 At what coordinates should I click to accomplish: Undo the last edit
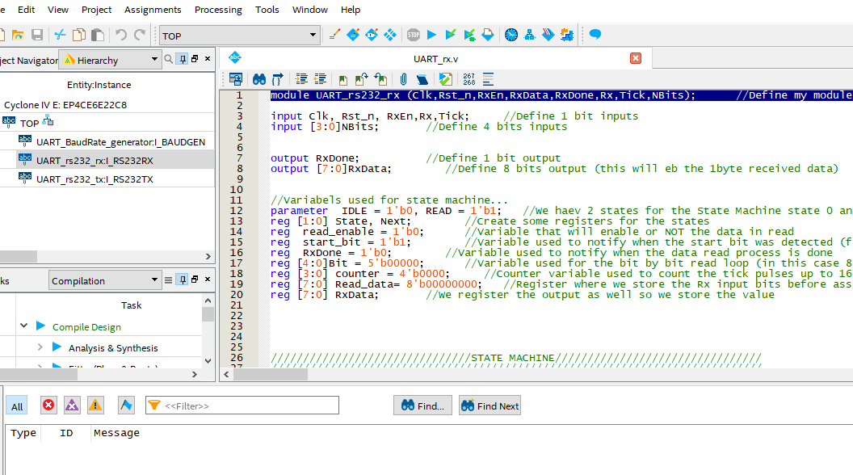tap(121, 36)
